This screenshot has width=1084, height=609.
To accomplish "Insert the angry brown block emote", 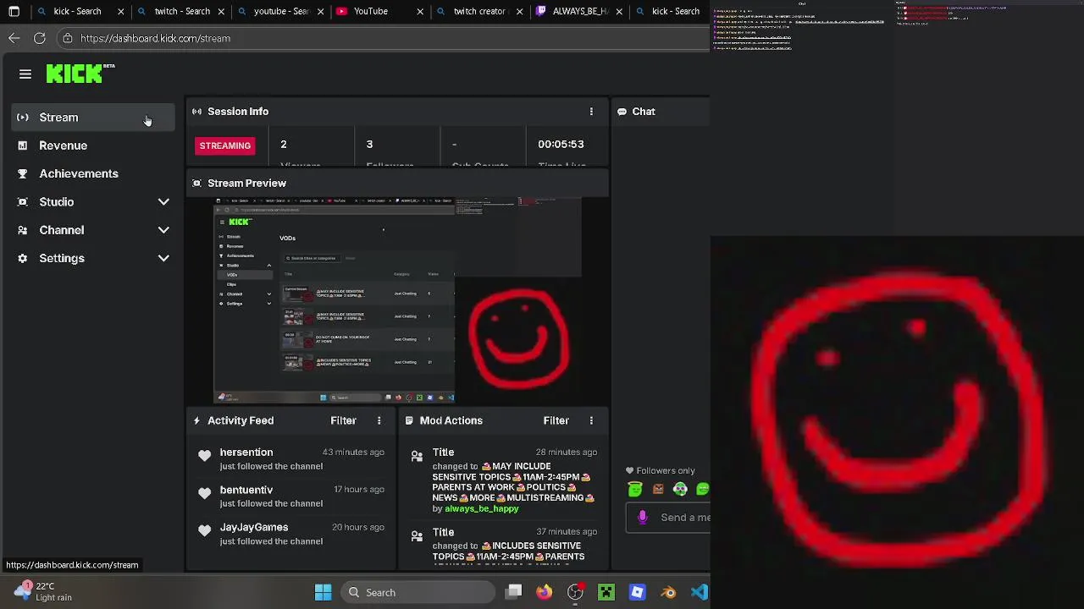I will coord(658,489).
